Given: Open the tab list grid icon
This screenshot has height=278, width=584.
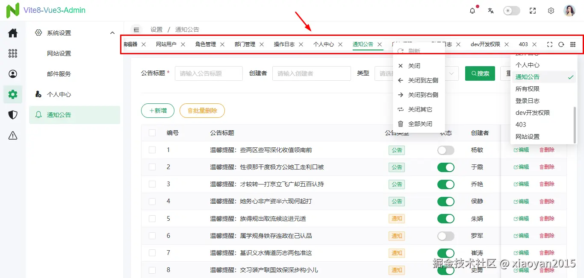Looking at the screenshot, I should 573,44.
